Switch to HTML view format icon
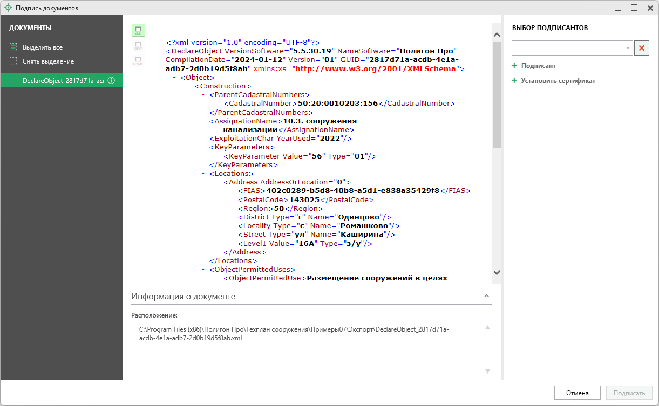The height and width of the screenshot is (406, 659). pyautogui.click(x=138, y=61)
